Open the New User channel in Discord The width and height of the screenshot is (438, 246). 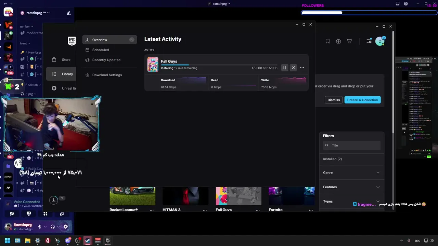coord(31,53)
